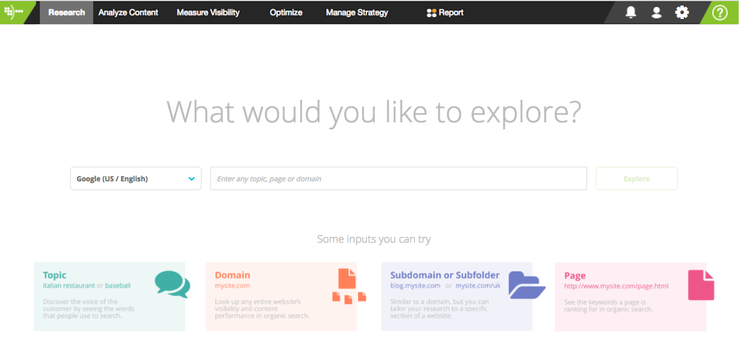The image size is (739, 352).
Task: Click 'Look up any entire website's' description
Action: coord(262,308)
